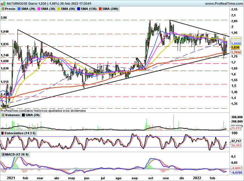Click the dic time axis label

coord(182,178)
